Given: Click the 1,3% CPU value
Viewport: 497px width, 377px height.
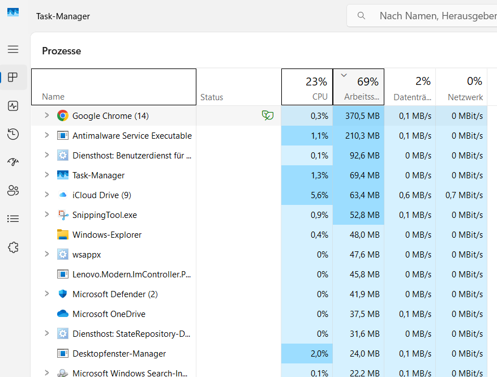Looking at the screenshot, I should pyautogui.click(x=319, y=175).
